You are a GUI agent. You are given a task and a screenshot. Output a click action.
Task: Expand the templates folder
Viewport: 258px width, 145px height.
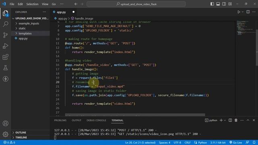[25, 33]
